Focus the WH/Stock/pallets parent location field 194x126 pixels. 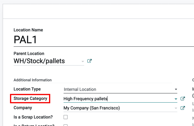(45, 61)
